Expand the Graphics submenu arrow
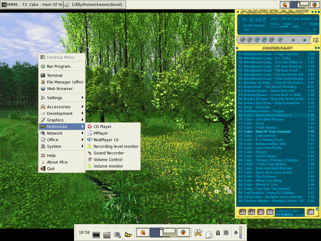This screenshot has height=241, width=321. pyautogui.click(x=82, y=120)
